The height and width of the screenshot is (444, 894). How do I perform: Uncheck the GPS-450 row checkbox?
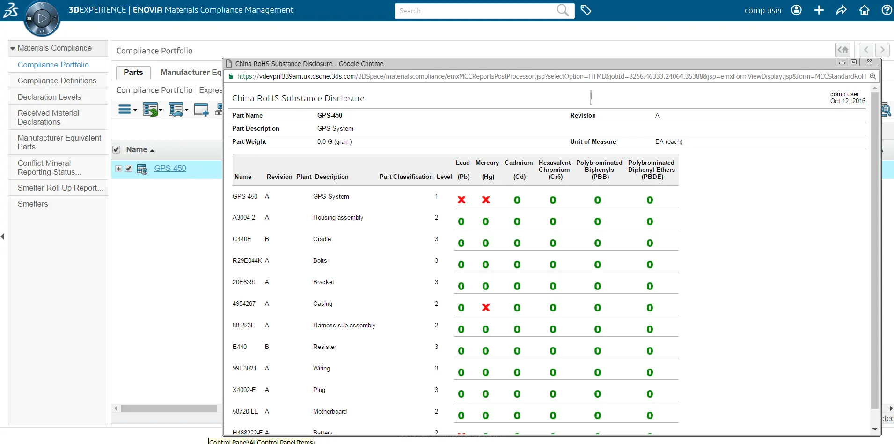[129, 169]
